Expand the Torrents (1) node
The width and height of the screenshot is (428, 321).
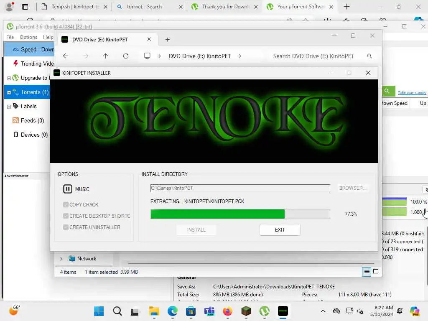[9, 92]
